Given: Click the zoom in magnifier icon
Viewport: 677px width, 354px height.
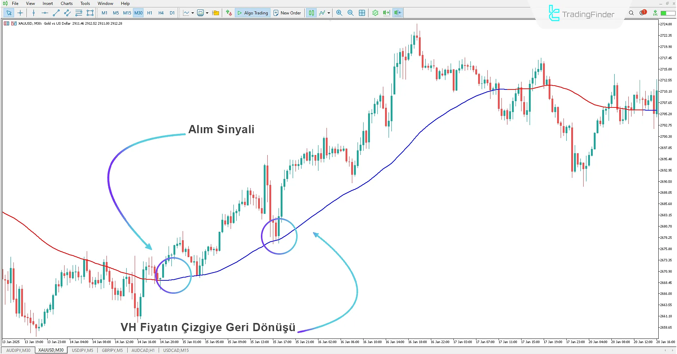Looking at the screenshot, I should click(339, 13).
